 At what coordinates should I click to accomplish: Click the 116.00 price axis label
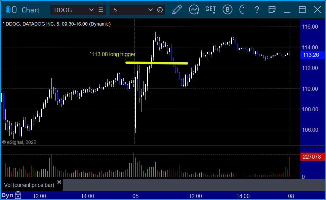[310, 27]
